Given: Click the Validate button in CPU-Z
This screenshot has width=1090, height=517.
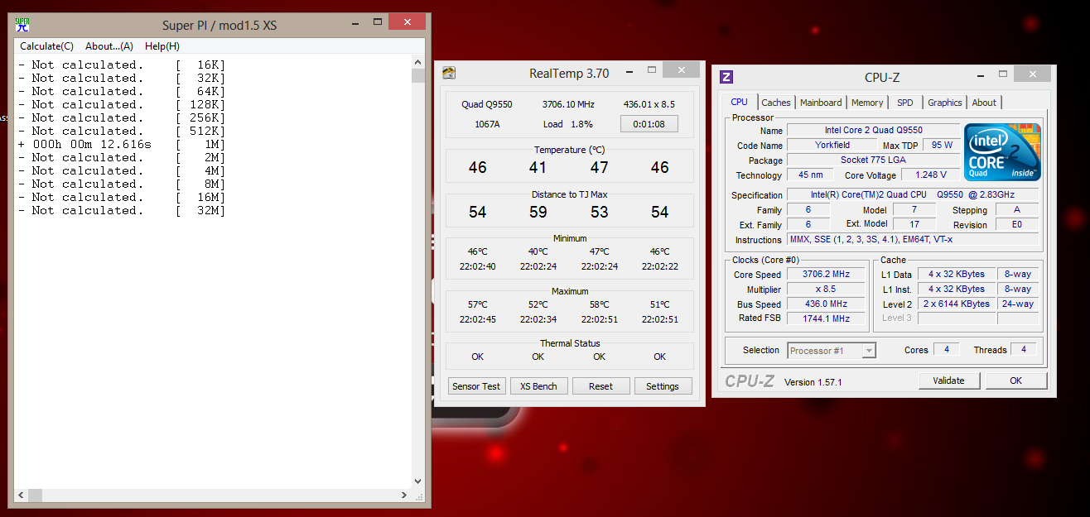Looking at the screenshot, I should pos(948,381).
